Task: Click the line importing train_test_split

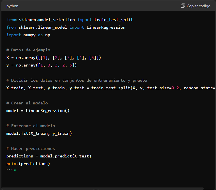Action: (70, 20)
